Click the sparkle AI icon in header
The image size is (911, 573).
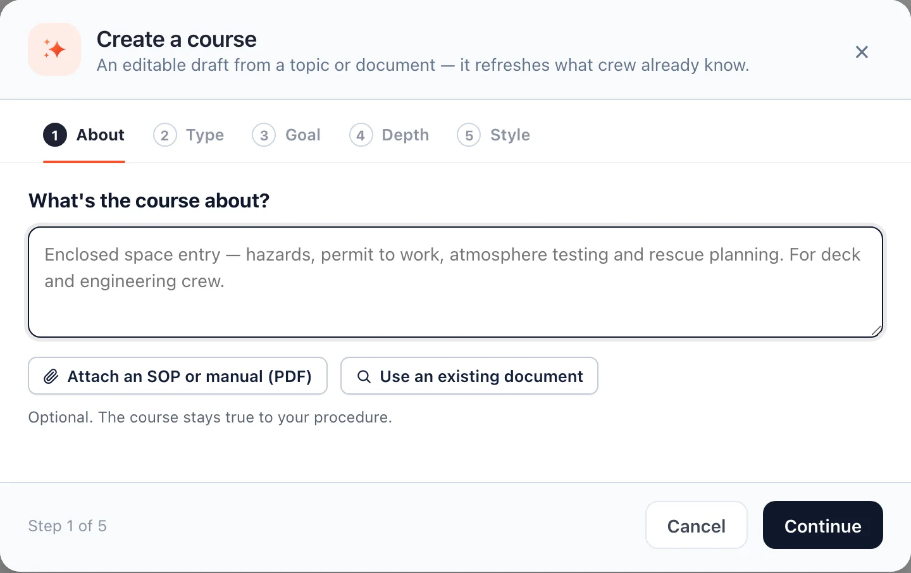pyautogui.click(x=54, y=49)
